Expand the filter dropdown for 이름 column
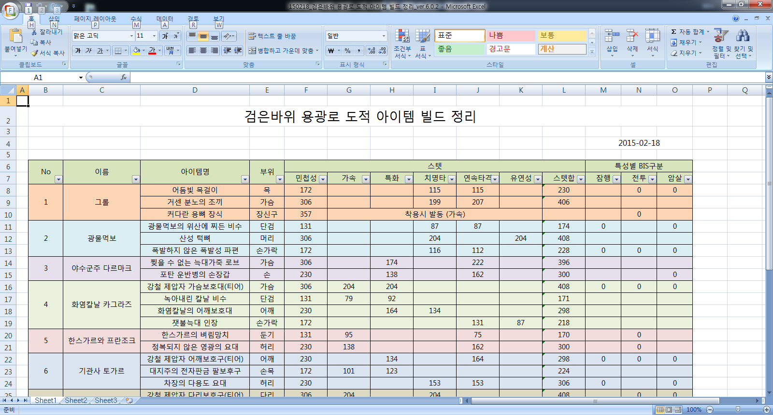 coord(136,180)
